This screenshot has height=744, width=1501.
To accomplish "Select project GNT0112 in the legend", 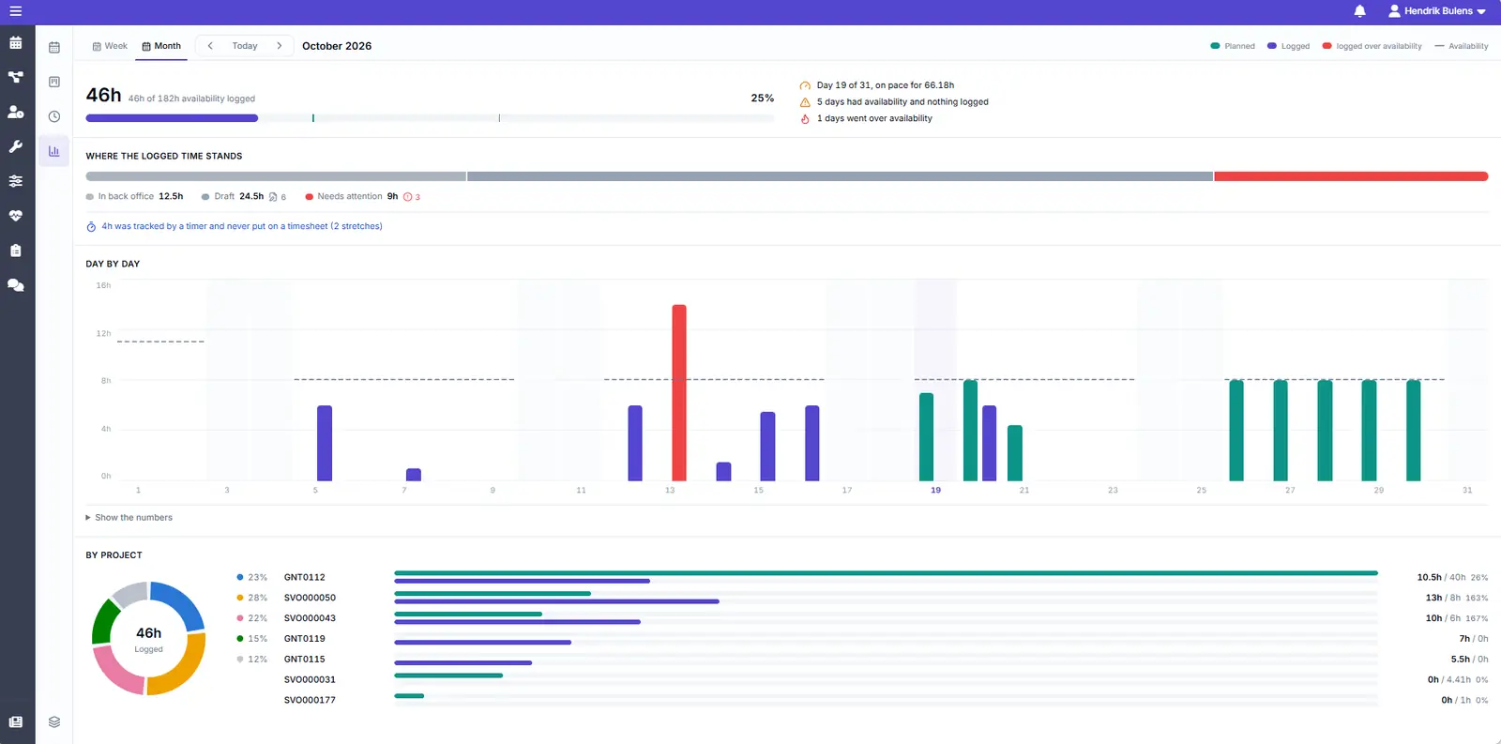I will click(305, 578).
